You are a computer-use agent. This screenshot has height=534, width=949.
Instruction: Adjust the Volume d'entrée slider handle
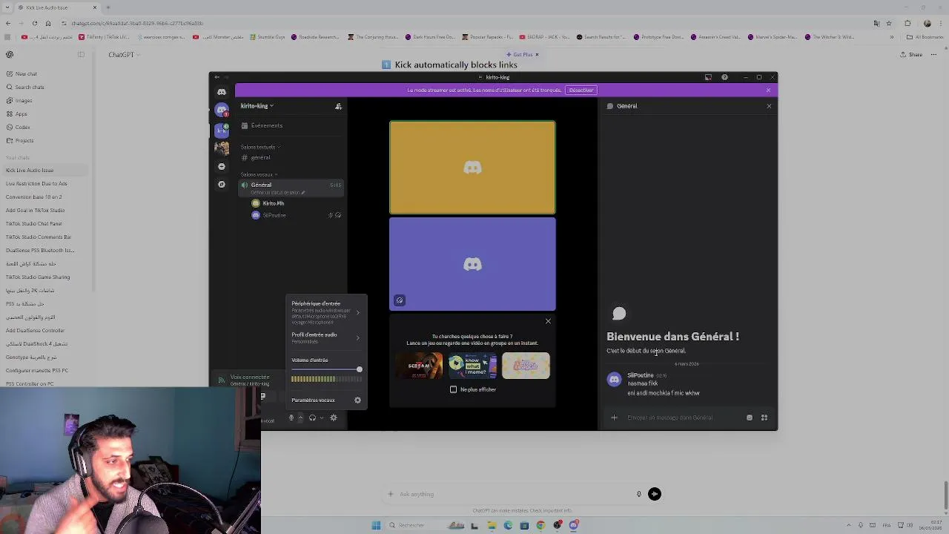coord(359,369)
